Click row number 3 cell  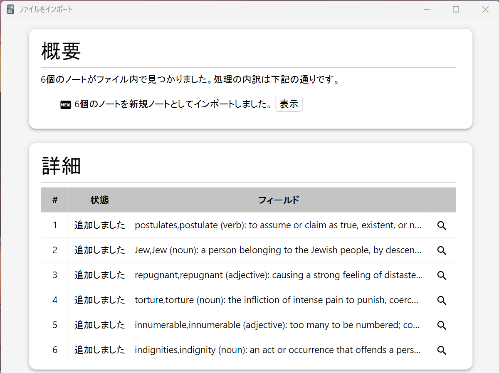(55, 275)
